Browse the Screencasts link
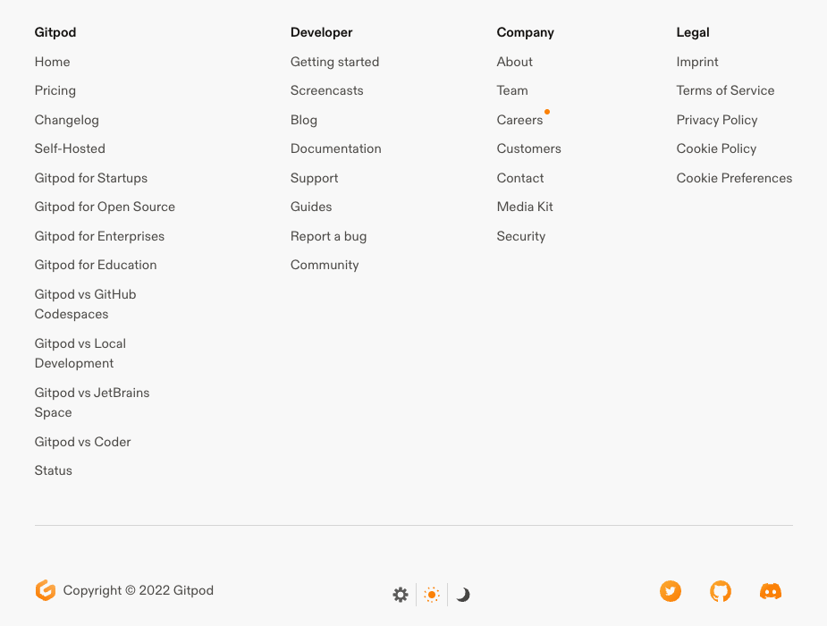The width and height of the screenshot is (827, 626). click(327, 90)
